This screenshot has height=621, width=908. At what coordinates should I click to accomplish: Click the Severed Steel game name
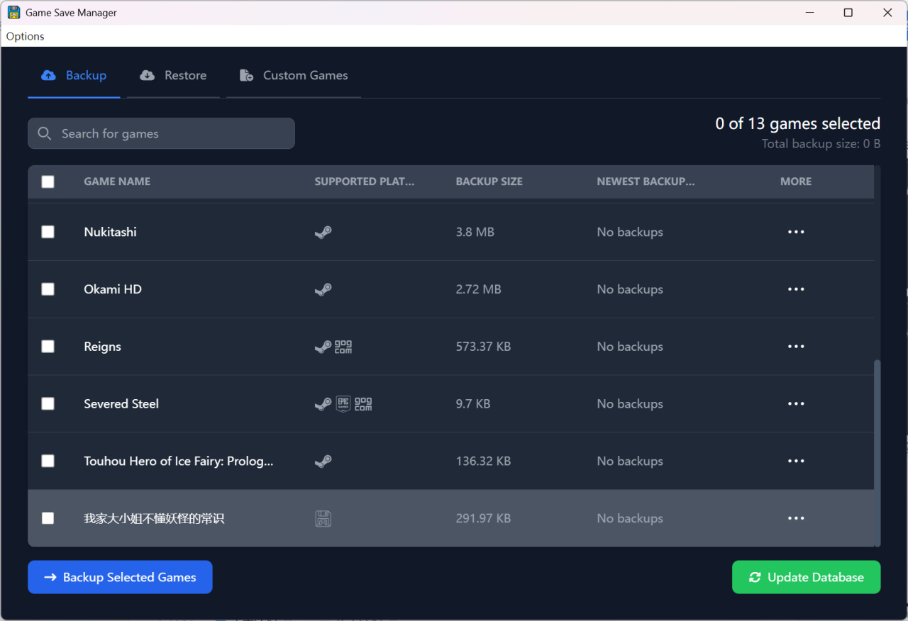pos(121,404)
